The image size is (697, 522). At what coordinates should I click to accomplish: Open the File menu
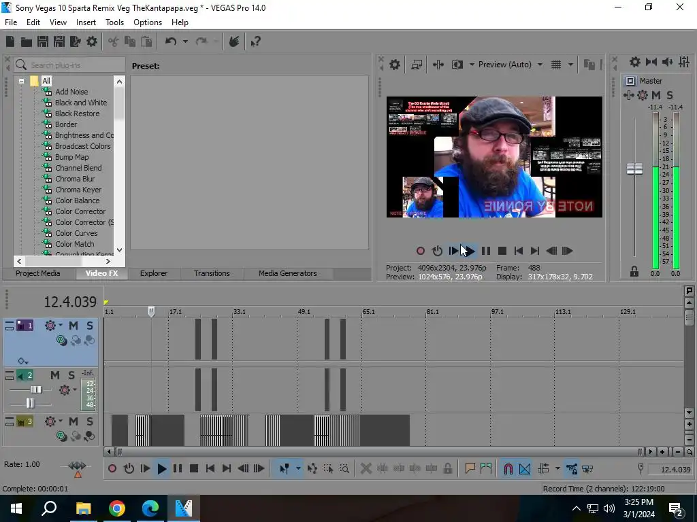(x=11, y=22)
